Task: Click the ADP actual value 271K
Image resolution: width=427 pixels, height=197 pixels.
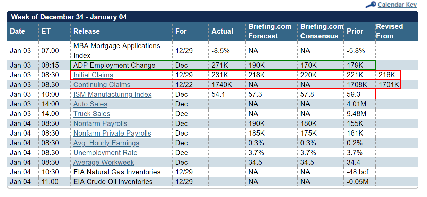Action: [x=220, y=65]
